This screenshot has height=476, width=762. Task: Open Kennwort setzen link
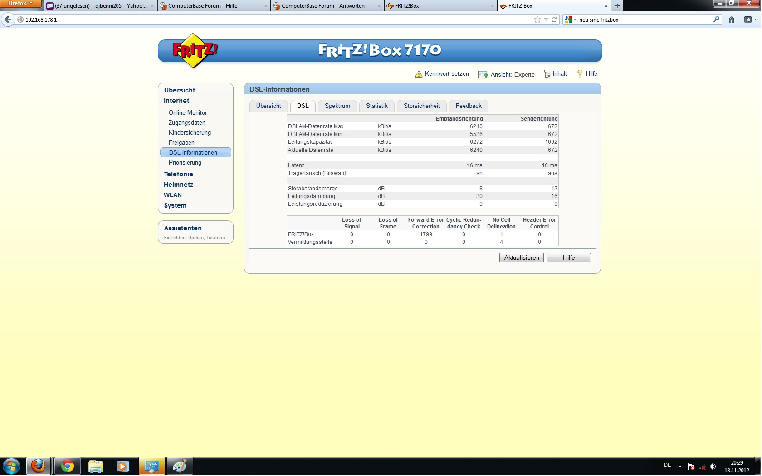pos(447,74)
